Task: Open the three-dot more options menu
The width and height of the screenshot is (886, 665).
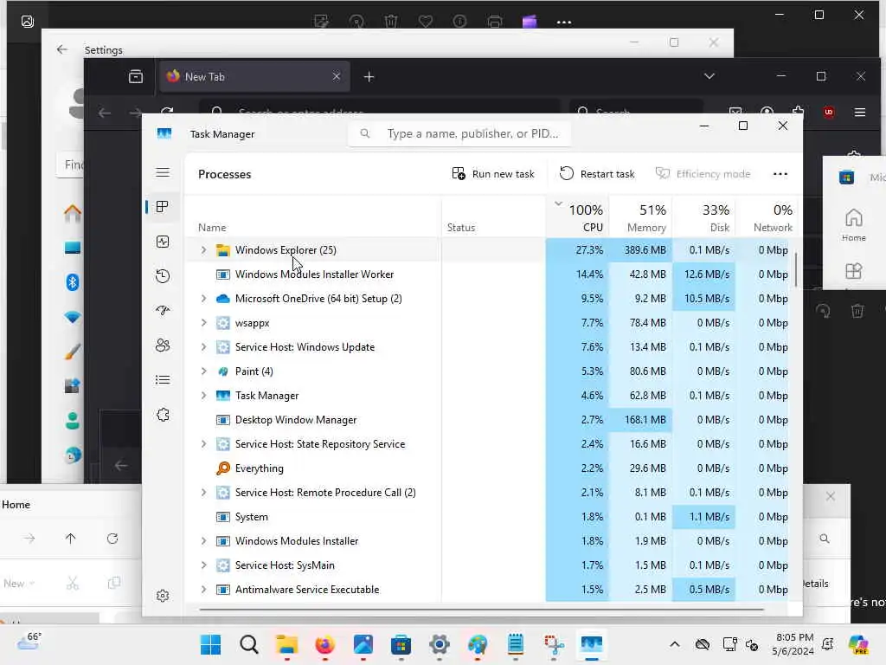Action: (780, 174)
